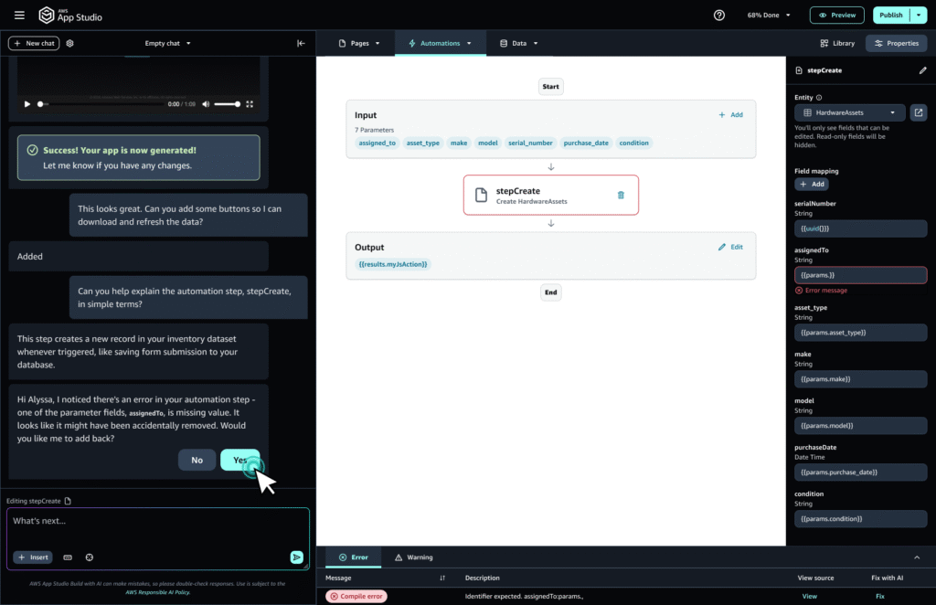The image size is (936, 605).
Task: Delete the stepCreate step with trash icon
Action: click(621, 195)
